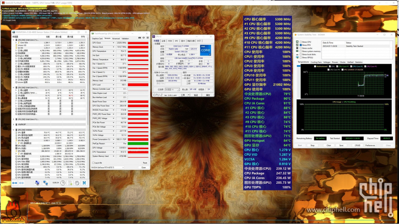Click Stop button in AIDA64

[313, 146]
